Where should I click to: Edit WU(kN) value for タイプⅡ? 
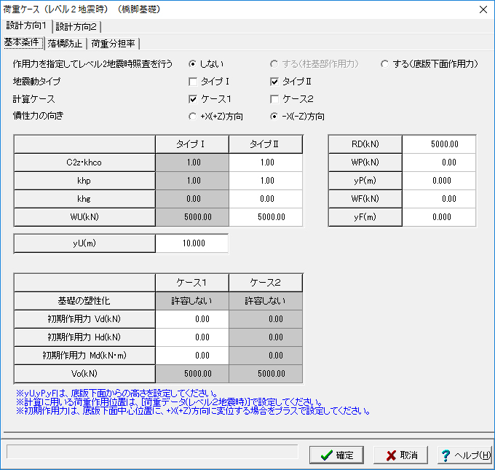[266, 217]
